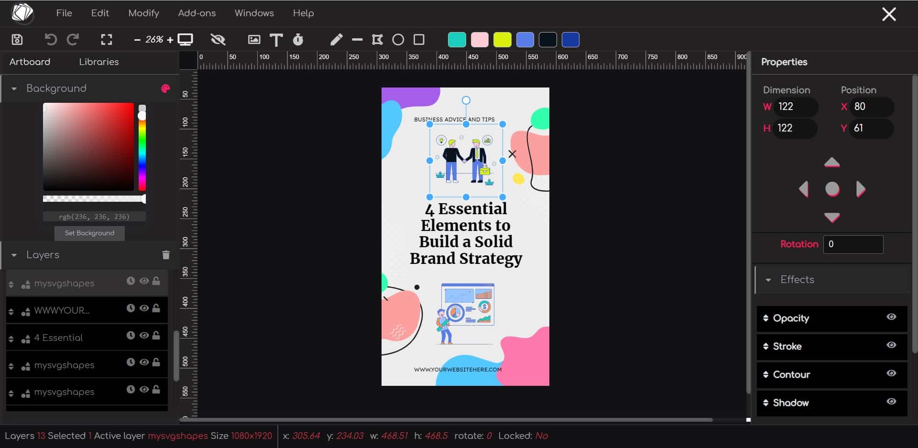Nudge position with the right arrow

coord(860,189)
